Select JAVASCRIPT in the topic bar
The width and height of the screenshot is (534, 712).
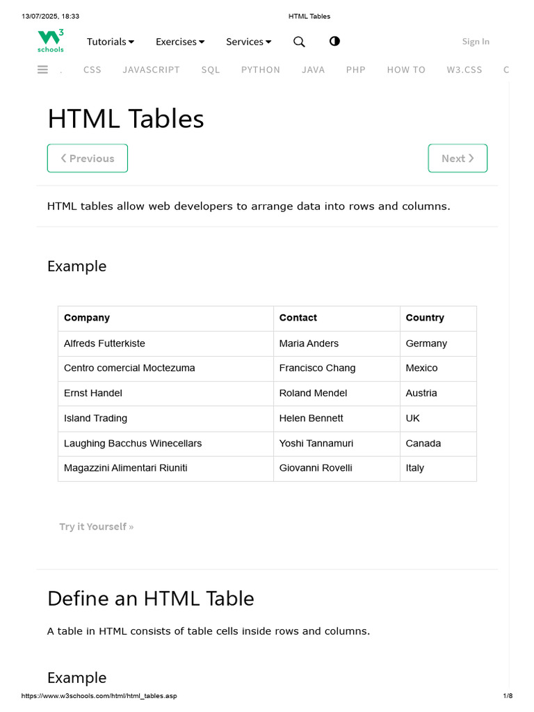pyautogui.click(x=151, y=70)
